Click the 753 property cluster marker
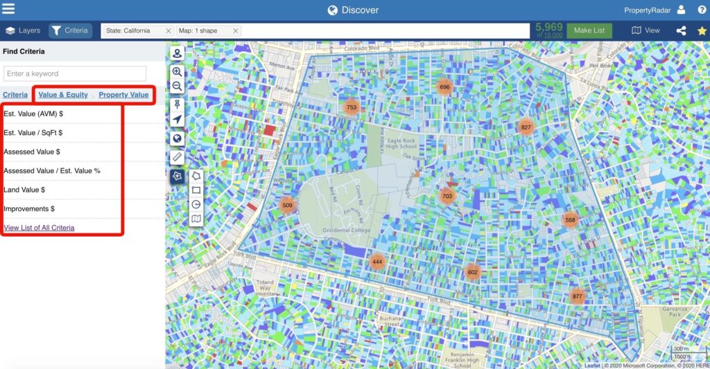Image resolution: width=710 pixels, height=369 pixels. point(352,107)
